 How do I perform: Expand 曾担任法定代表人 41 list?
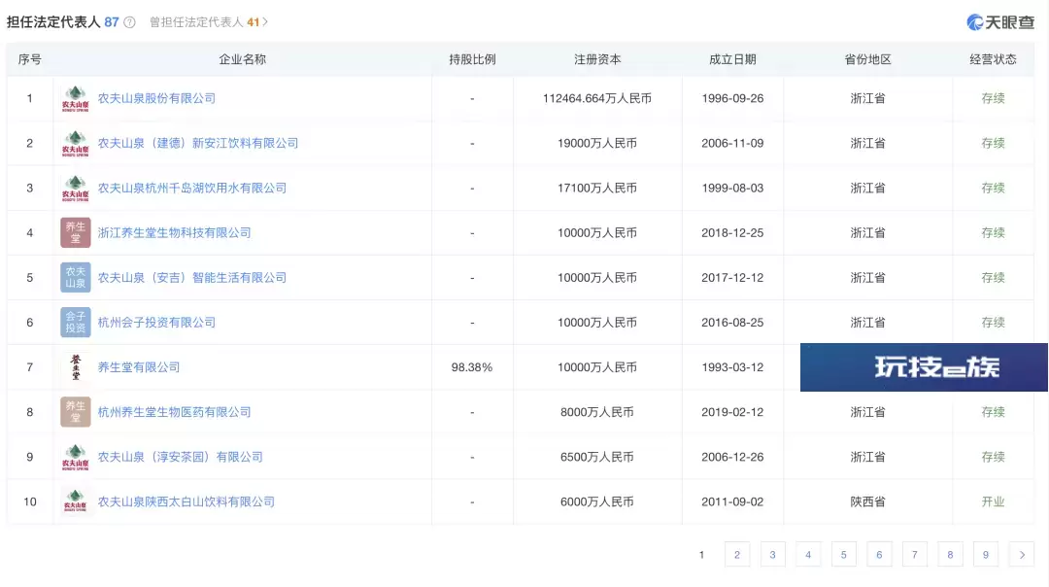[x=208, y=22]
